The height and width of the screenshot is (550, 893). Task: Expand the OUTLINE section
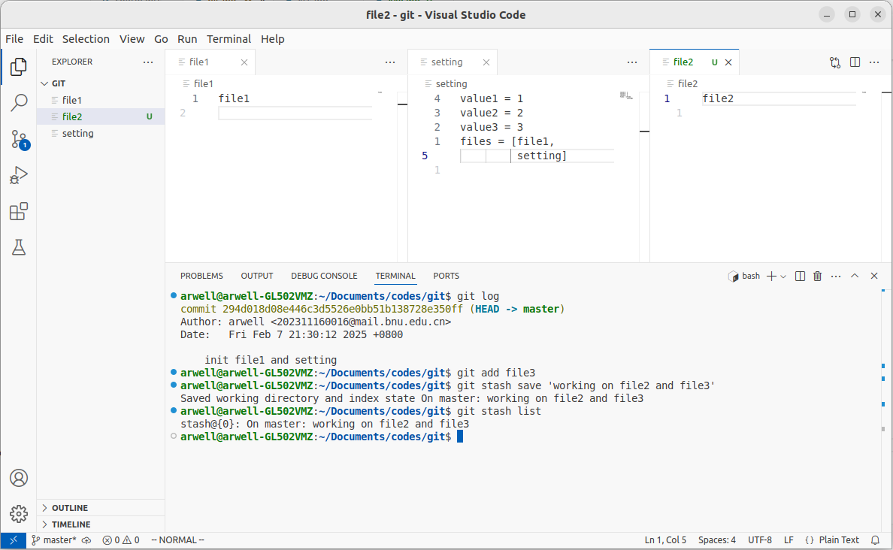[69, 508]
